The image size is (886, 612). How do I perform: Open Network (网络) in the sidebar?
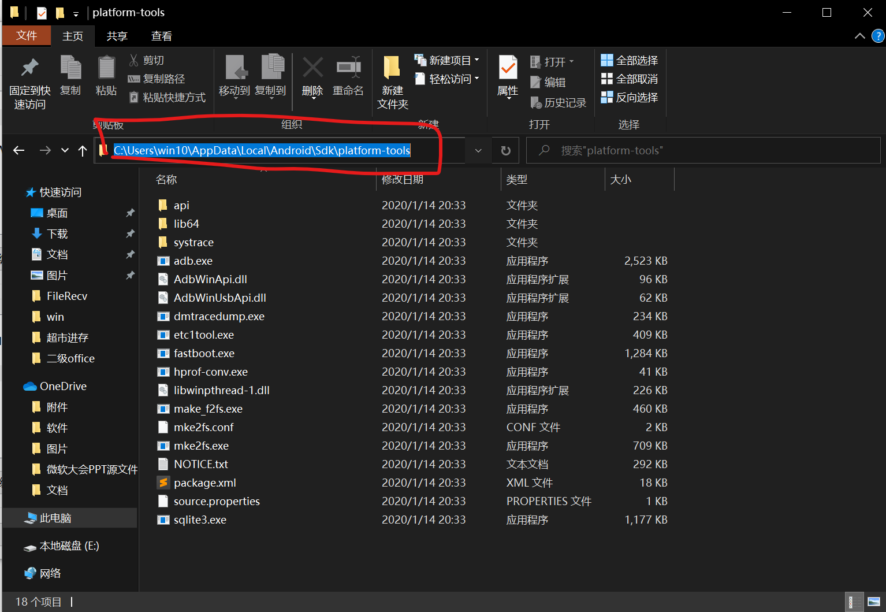43,573
